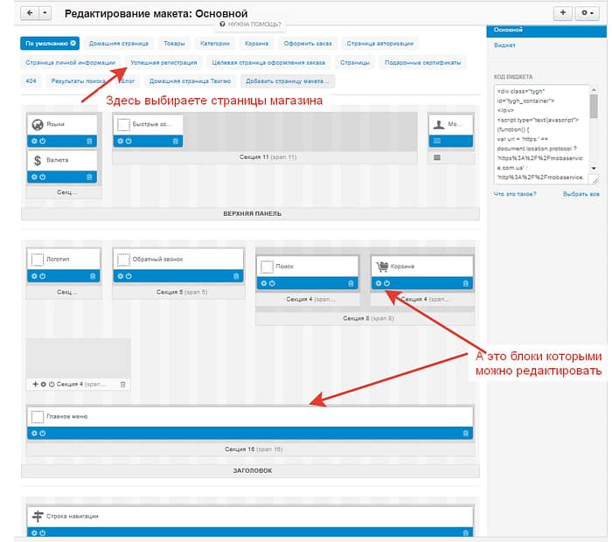612x542 pixels.
Task: Expand the dropdown arrow next to back button
Action: pos(45,13)
